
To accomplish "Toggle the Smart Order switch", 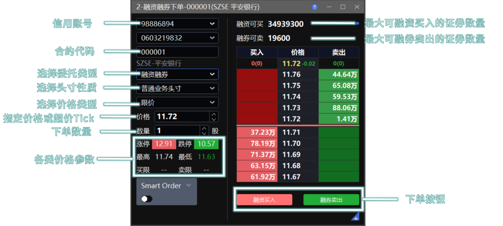I will click(x=147, y=199).
